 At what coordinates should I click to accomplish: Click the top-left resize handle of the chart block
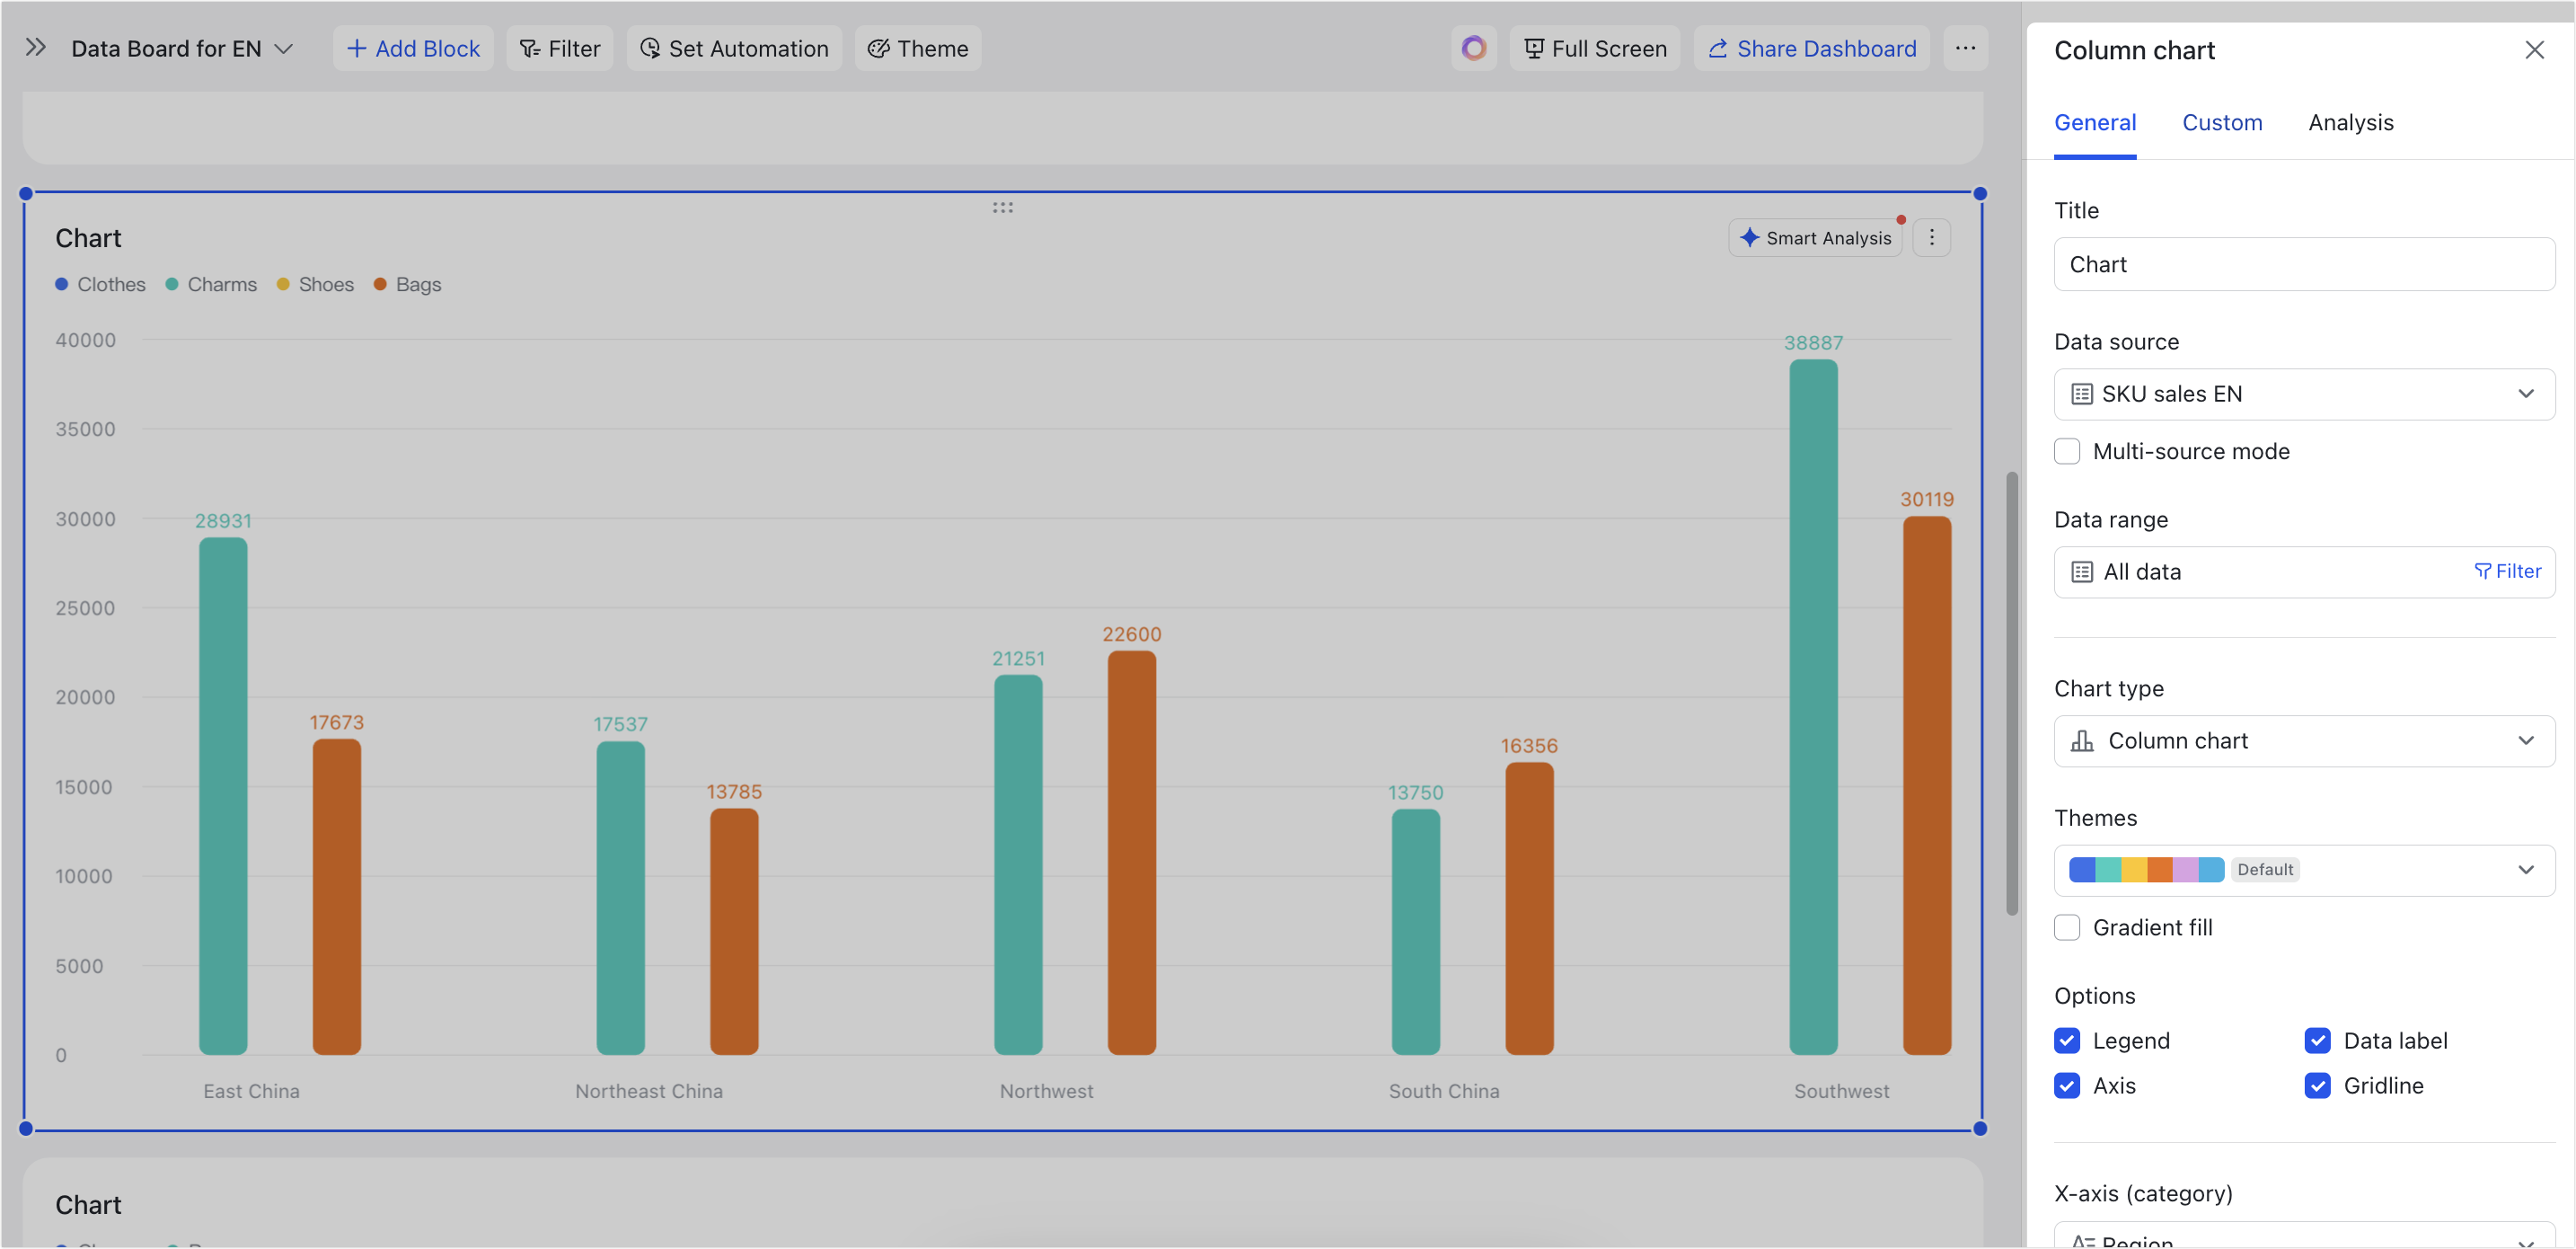click(26, 193)
